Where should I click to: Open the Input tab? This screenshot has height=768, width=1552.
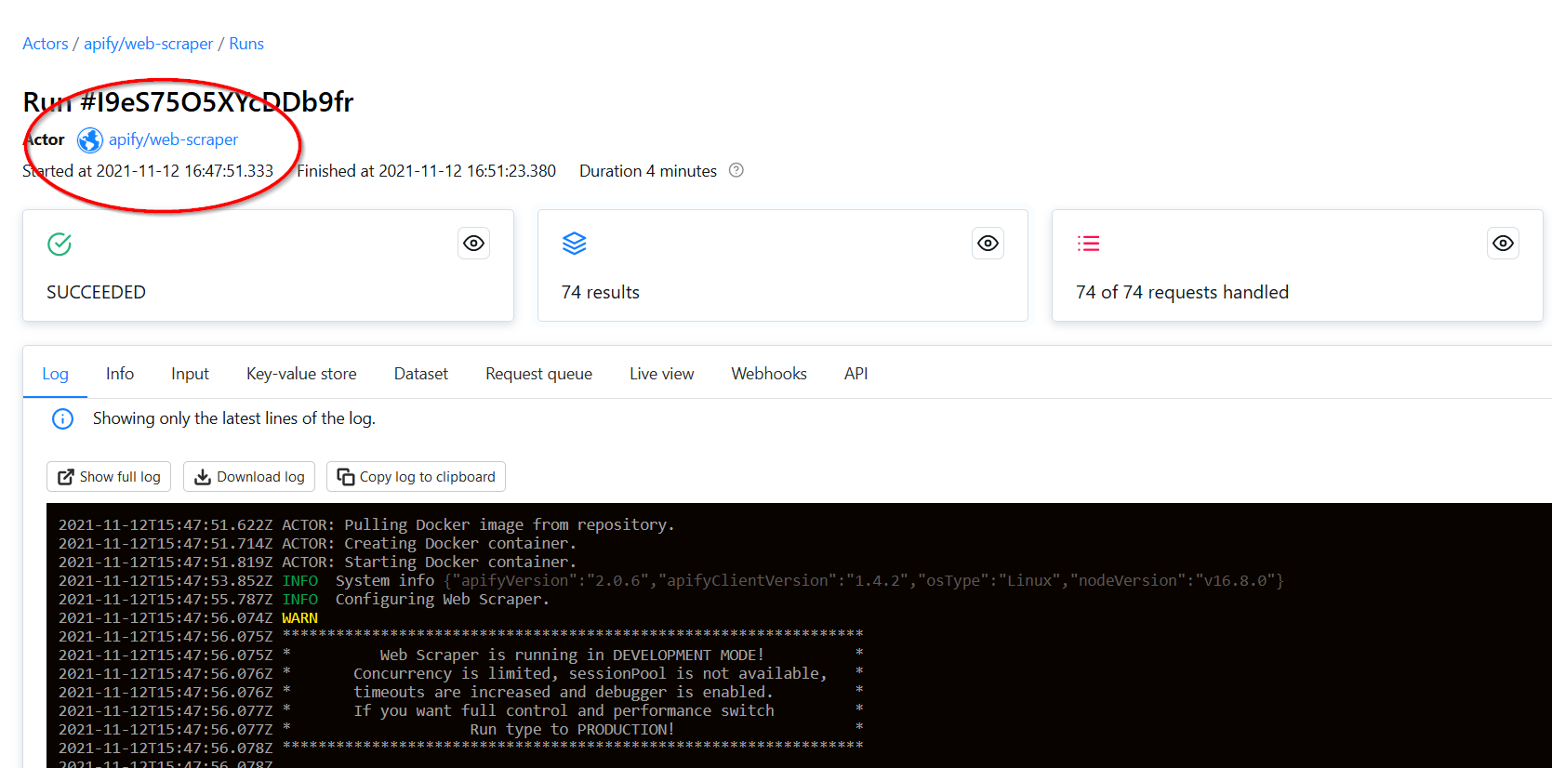(x=190, y=374)
